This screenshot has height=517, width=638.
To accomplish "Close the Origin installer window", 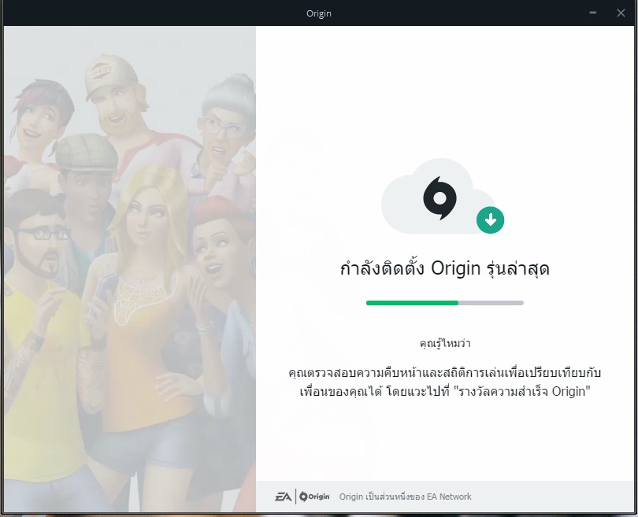I will [x=621, y=13].
